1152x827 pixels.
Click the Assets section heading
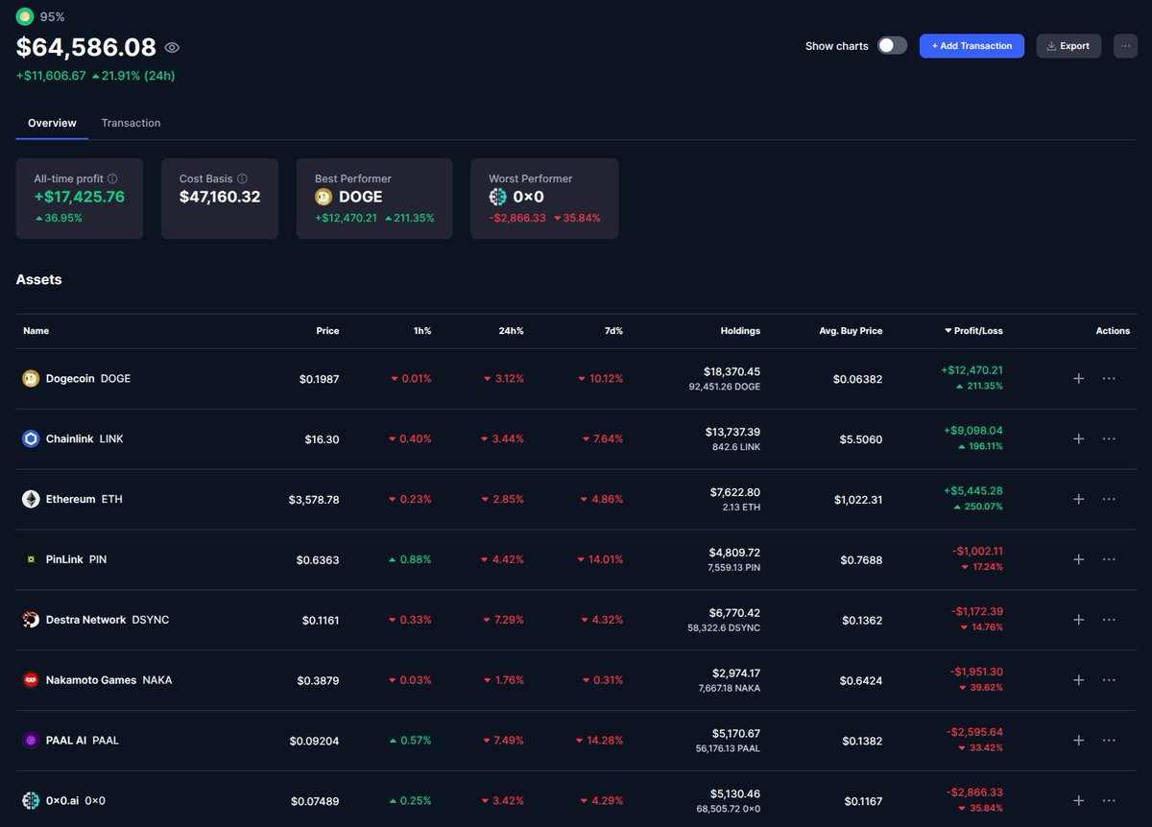[39, 279]
